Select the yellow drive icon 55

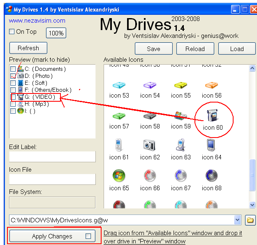click(181, 85)
